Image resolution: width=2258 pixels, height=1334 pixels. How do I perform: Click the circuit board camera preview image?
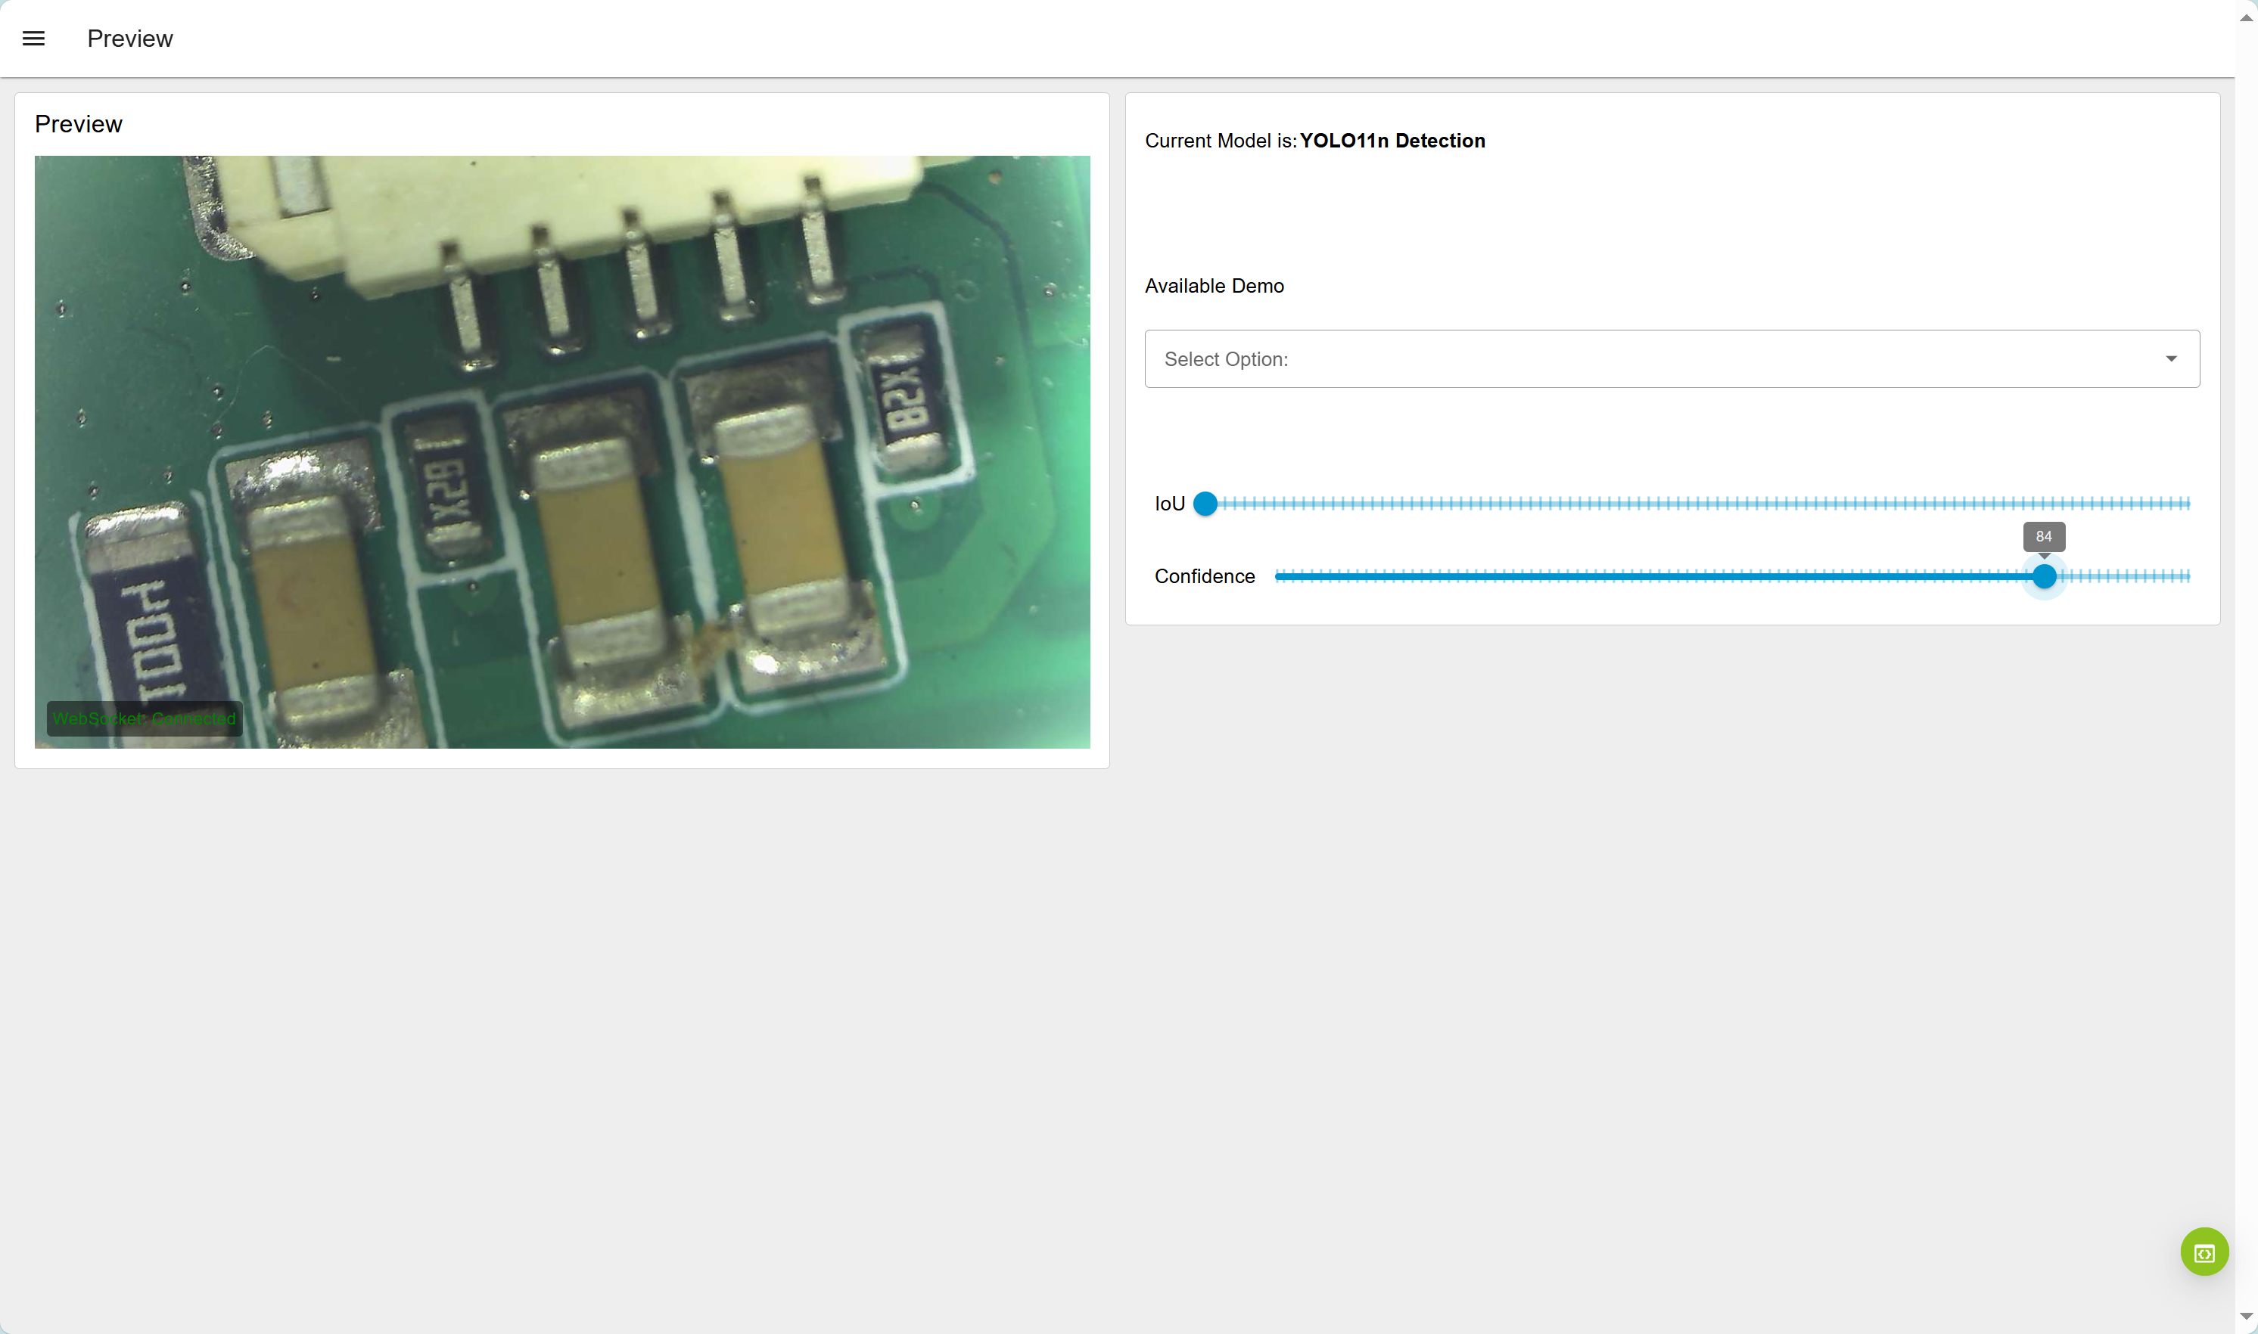pyautogui.click(x=562, y=451)
